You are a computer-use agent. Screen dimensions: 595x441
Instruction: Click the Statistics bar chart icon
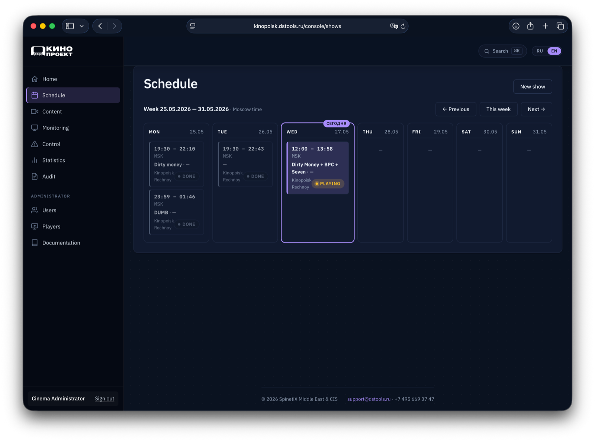click(x=35, y=160)
